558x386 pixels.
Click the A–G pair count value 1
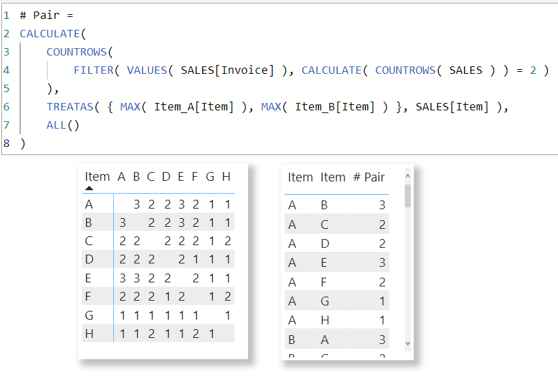click(382, 301)
